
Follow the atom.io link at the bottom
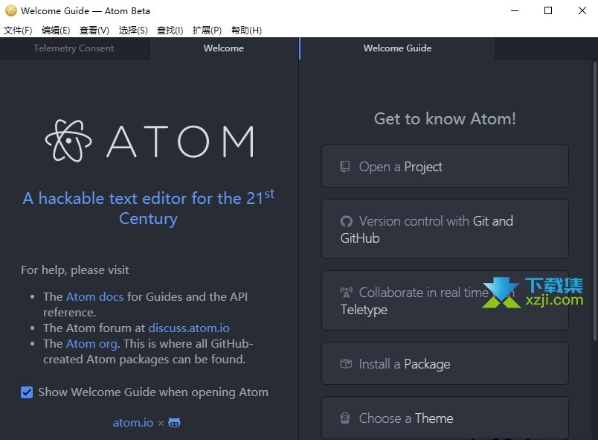[x=133, y=422]
